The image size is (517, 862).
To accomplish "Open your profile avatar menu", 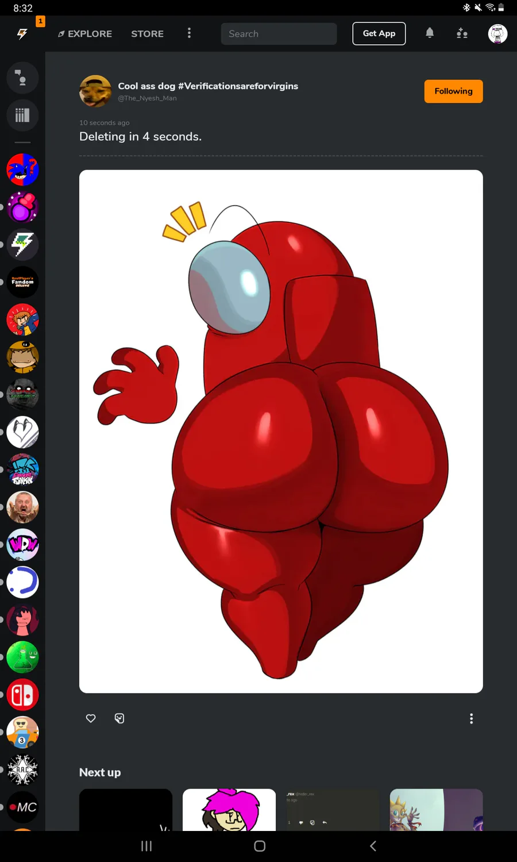I will (x=497, y=34).
